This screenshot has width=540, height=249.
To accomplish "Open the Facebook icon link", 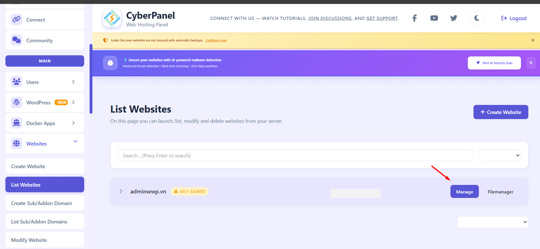I will [x=414, y=18].
